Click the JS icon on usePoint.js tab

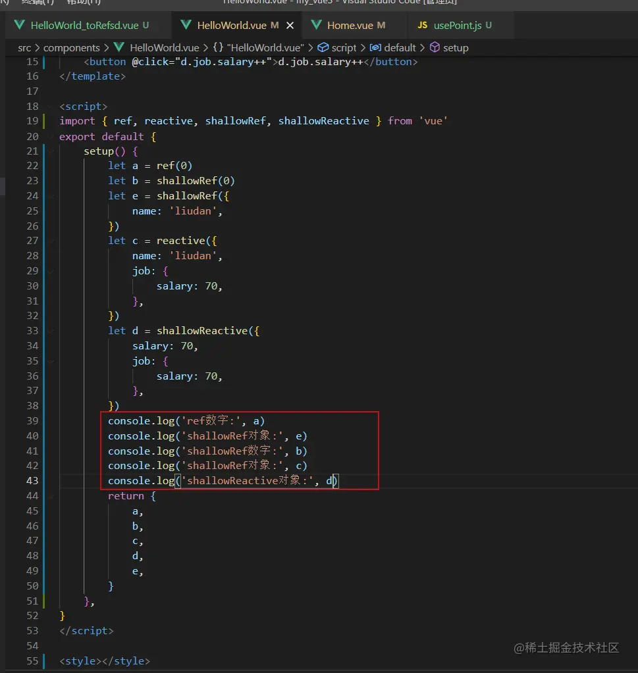point(423,25)
